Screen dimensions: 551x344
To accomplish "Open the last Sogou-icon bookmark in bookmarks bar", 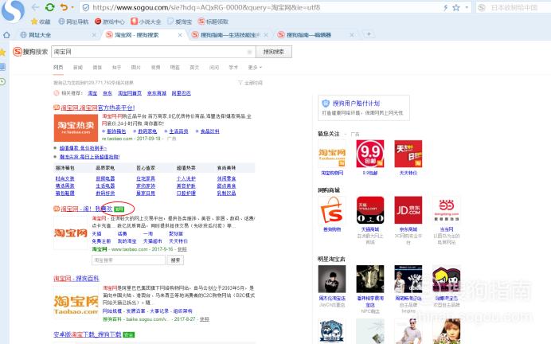I will pos(213,21).
